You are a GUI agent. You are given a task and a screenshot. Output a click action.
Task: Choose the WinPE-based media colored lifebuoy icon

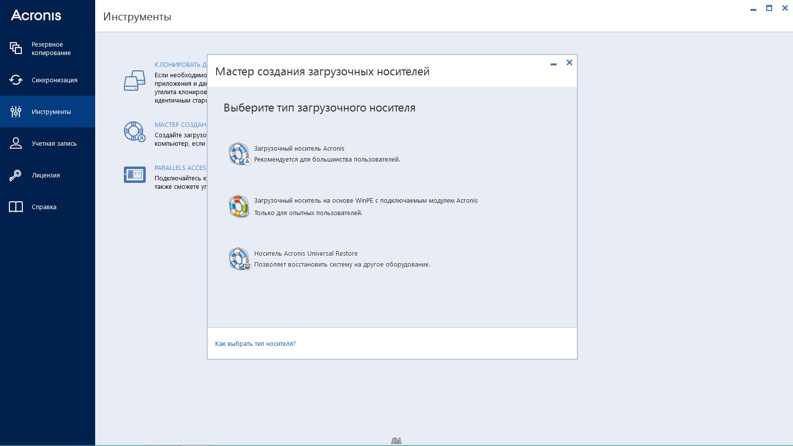(x=239, y=206)
